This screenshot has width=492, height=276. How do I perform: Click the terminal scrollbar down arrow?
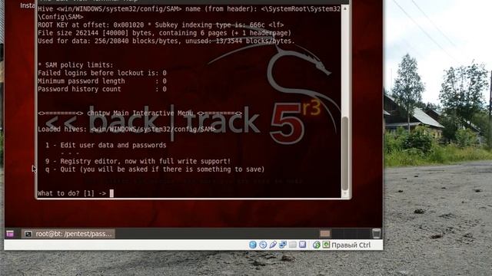click(345, 194)
